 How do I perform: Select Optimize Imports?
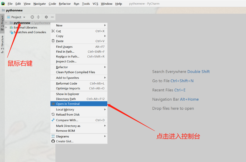coord(79,88)
